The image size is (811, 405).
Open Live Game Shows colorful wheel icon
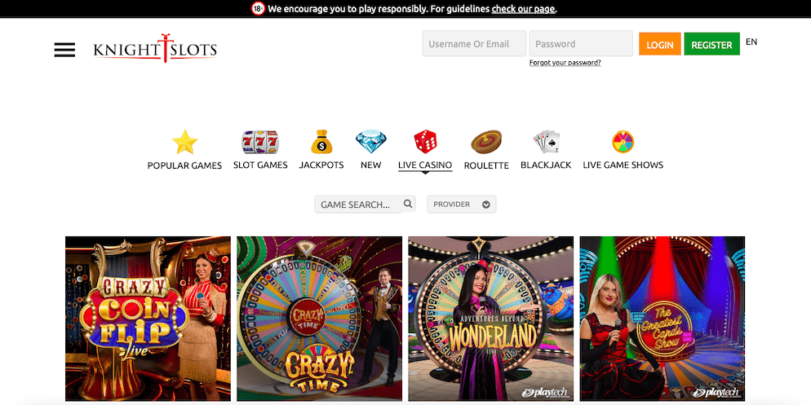[623, 142]
